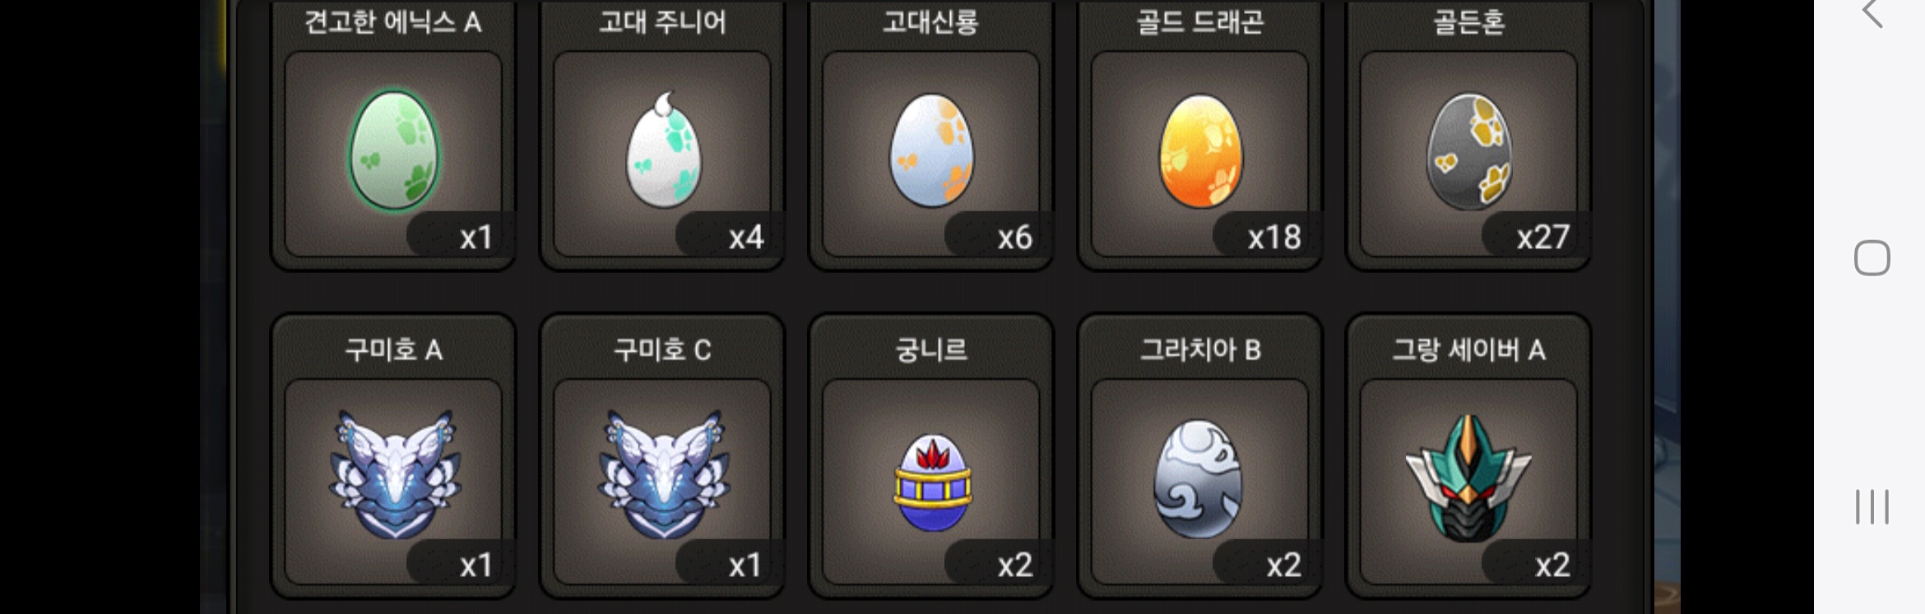The image size is (1925, 614).
Task: Tap the 그랑 세이버 A helmet icon
Action: pyautogui.click(x=1468, y=478)
